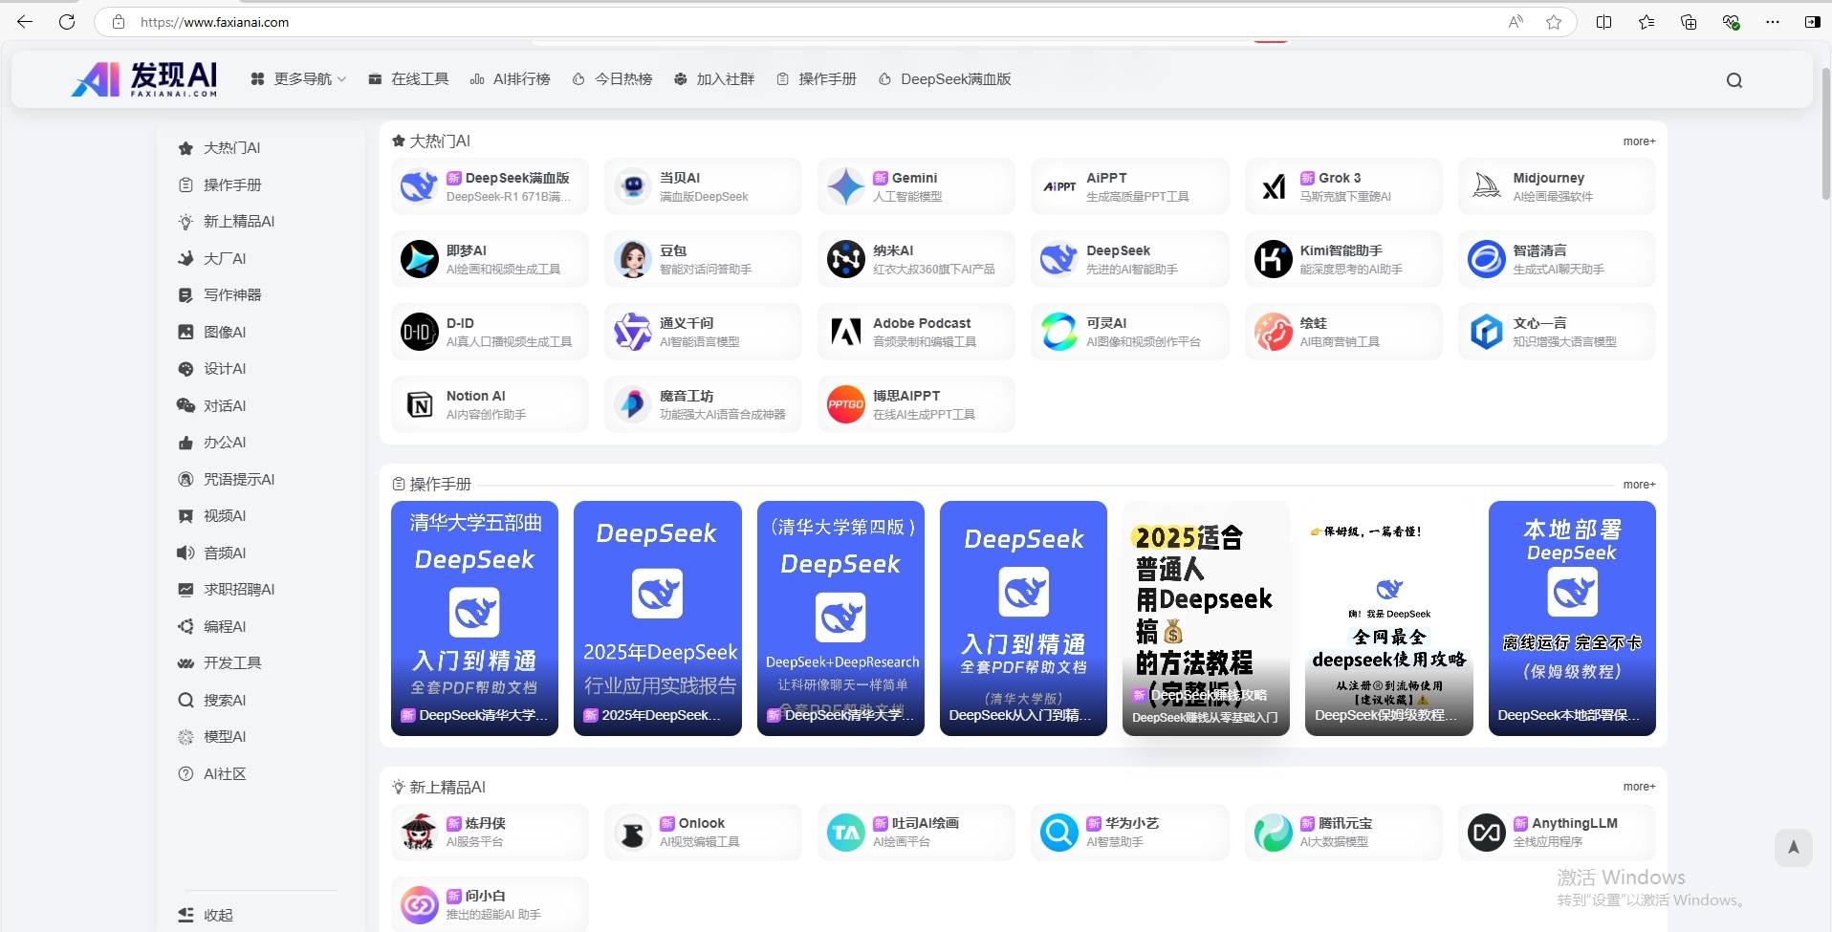Click more+ in 新上精品AI section
The image size is (1832, 932).
coord(1639,787)
